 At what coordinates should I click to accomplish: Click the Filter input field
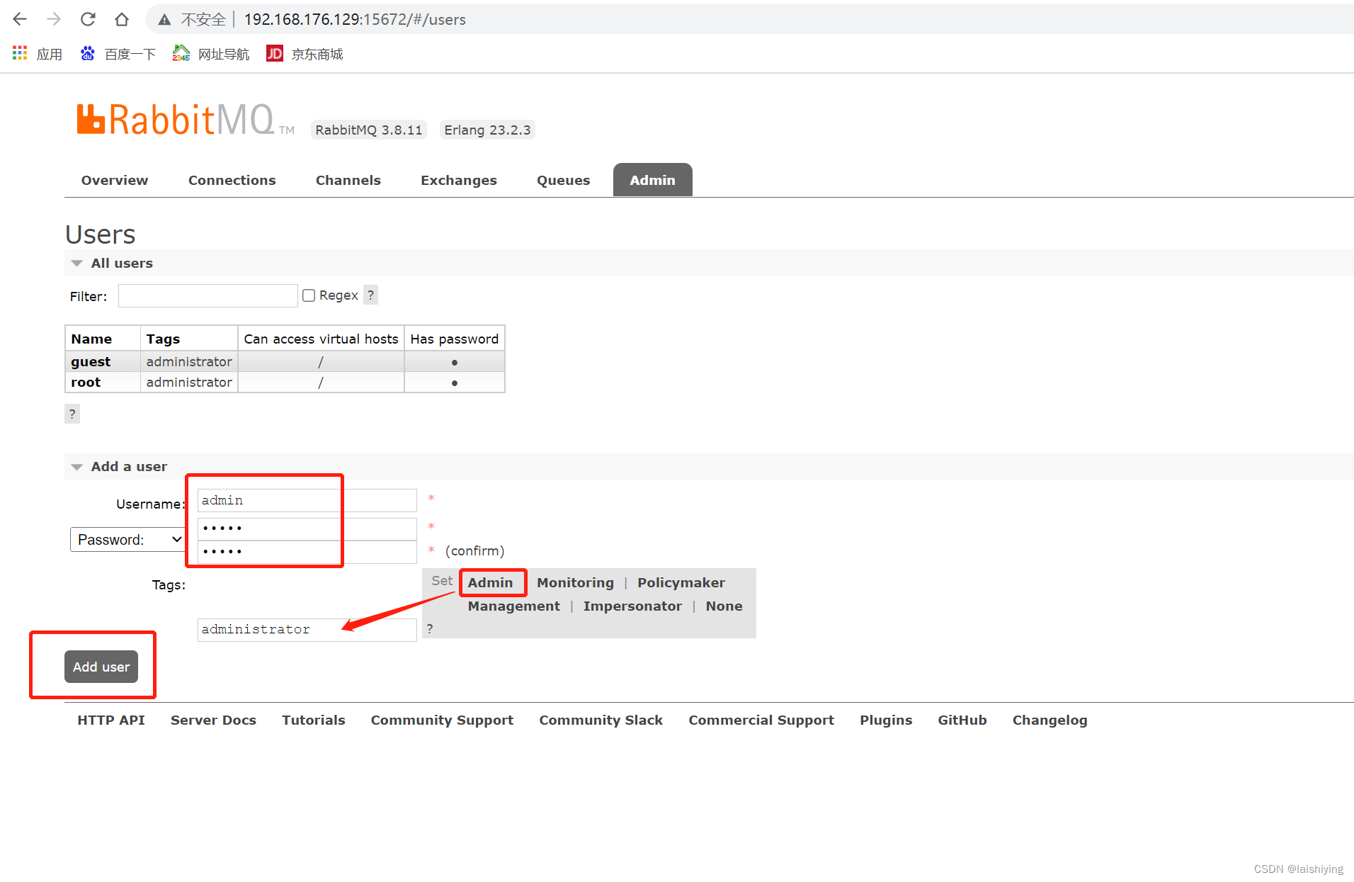[207, 295]
